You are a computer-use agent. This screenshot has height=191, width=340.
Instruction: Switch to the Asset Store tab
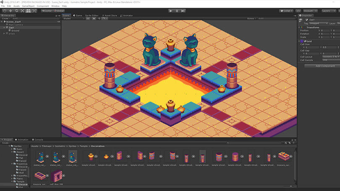pyautogui.click(x=110, y=15)
